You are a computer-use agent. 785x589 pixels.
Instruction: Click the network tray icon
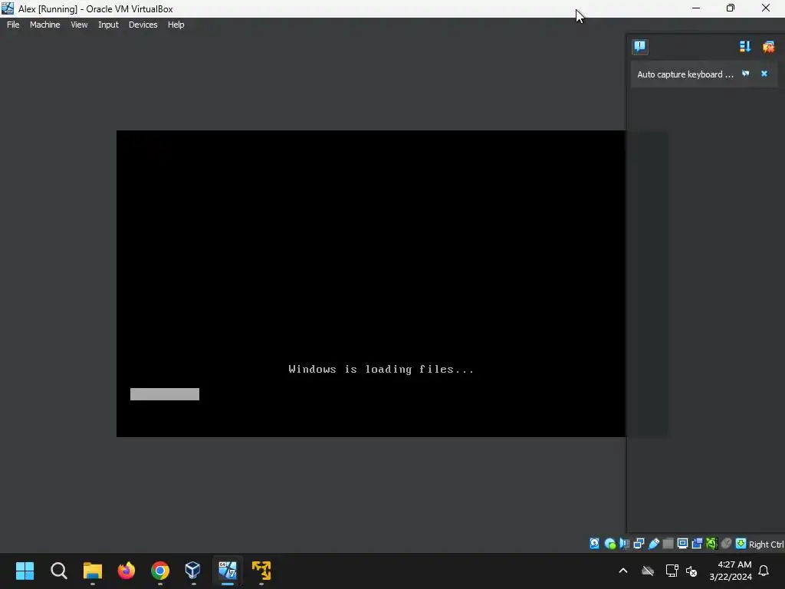click(672, 571)
